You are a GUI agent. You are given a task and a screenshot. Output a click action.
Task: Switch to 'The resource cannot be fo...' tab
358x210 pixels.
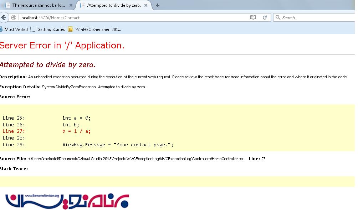point(37,5)
